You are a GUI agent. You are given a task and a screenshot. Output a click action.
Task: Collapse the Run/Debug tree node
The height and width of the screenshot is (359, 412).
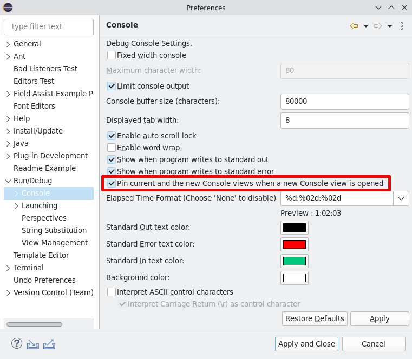8,181
